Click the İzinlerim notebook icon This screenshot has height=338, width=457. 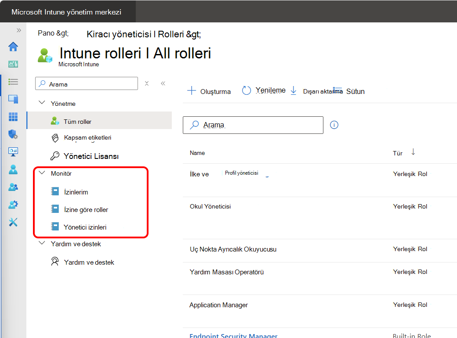point(55,191)
